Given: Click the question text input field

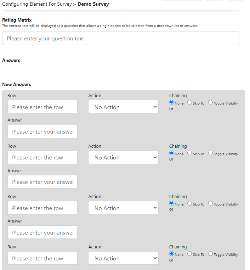Looking at the screenshot, I should coord(120,38).
